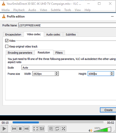Stop playback with the square button

20,129
